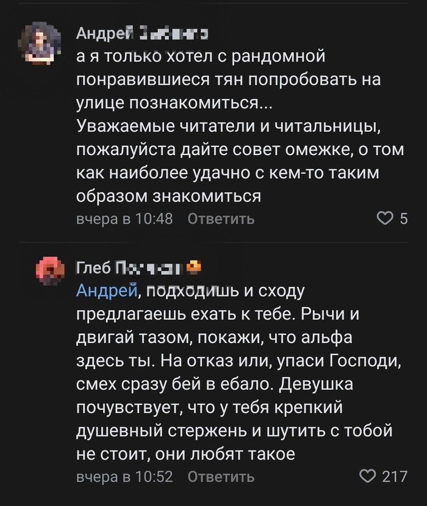
Task: Tap the heart icon on Глеб's reply
Action: coord(368,476)
